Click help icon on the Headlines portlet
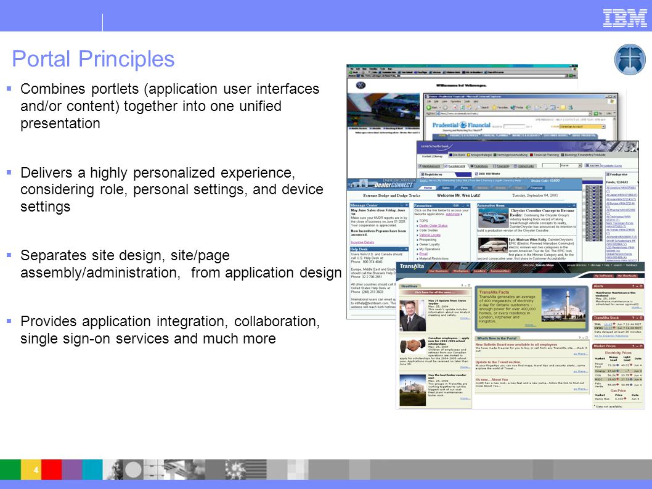 pos(462,286)
